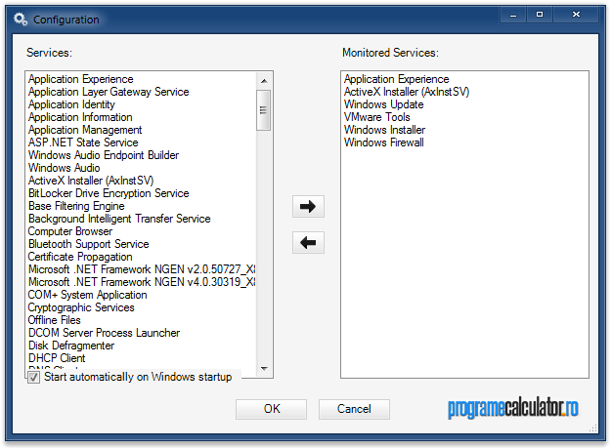Close the Configuration window
Viewport: 611px width, 448px height.
click(576, 15)
